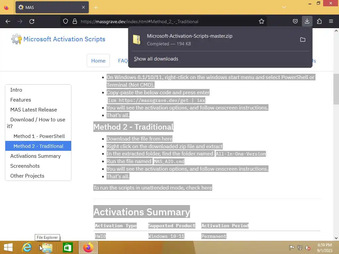Viewport: 339px width, 254px height.
Task: Click scrollbar down arrow
Action: (336, 238)
